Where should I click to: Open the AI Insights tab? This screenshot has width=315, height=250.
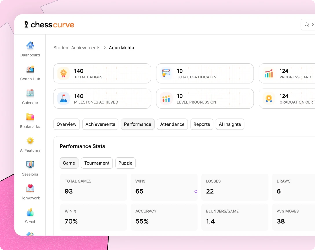[x=230, y=124]
